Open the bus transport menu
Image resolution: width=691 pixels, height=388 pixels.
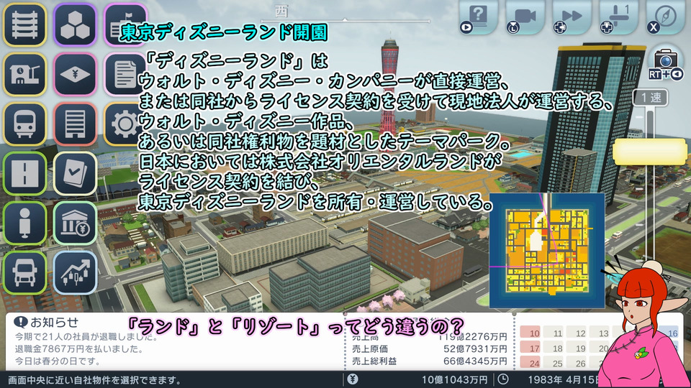tap(24, 124)
